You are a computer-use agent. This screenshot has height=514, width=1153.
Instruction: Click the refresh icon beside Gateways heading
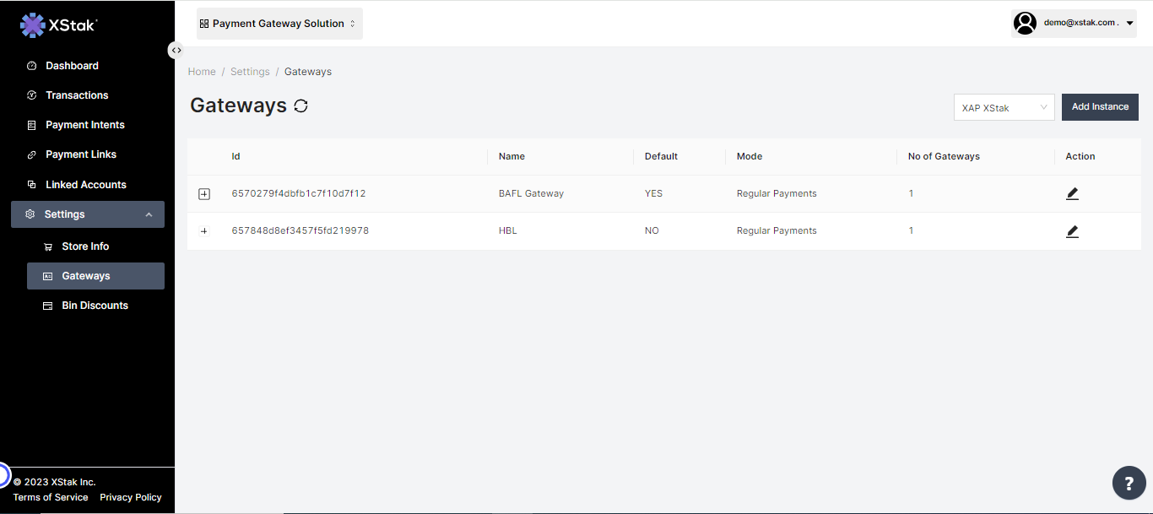click(x=300, y=106)
